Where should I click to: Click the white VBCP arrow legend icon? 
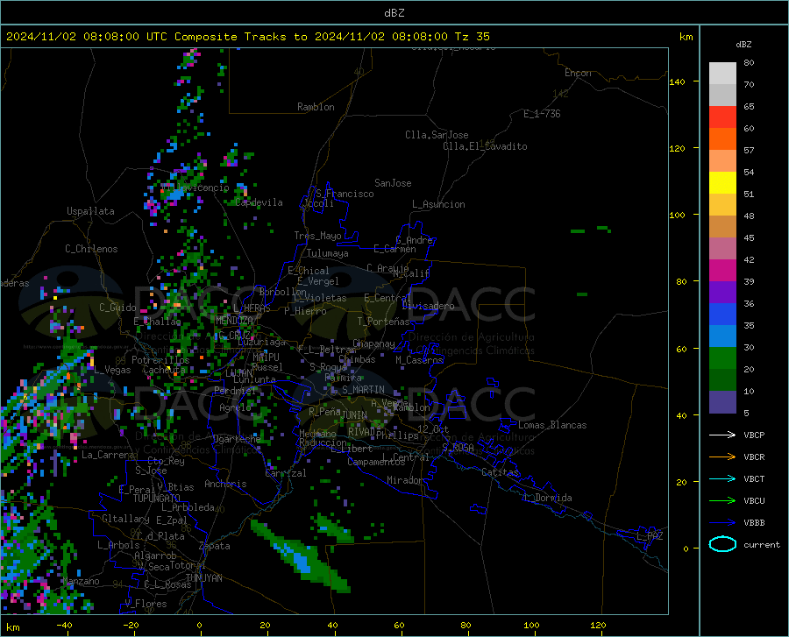[x=722, y=435]
